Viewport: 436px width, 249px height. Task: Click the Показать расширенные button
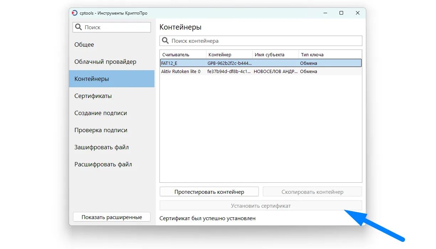tap(112, 217)
